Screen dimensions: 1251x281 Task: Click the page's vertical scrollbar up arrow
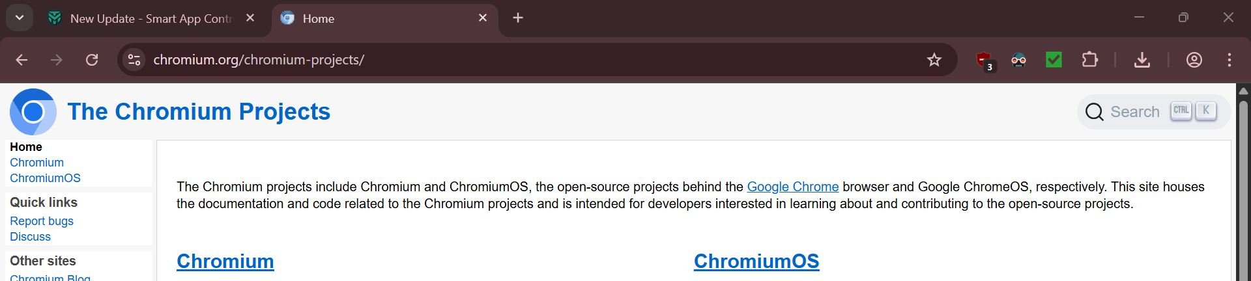click(x=1243, y=91)
